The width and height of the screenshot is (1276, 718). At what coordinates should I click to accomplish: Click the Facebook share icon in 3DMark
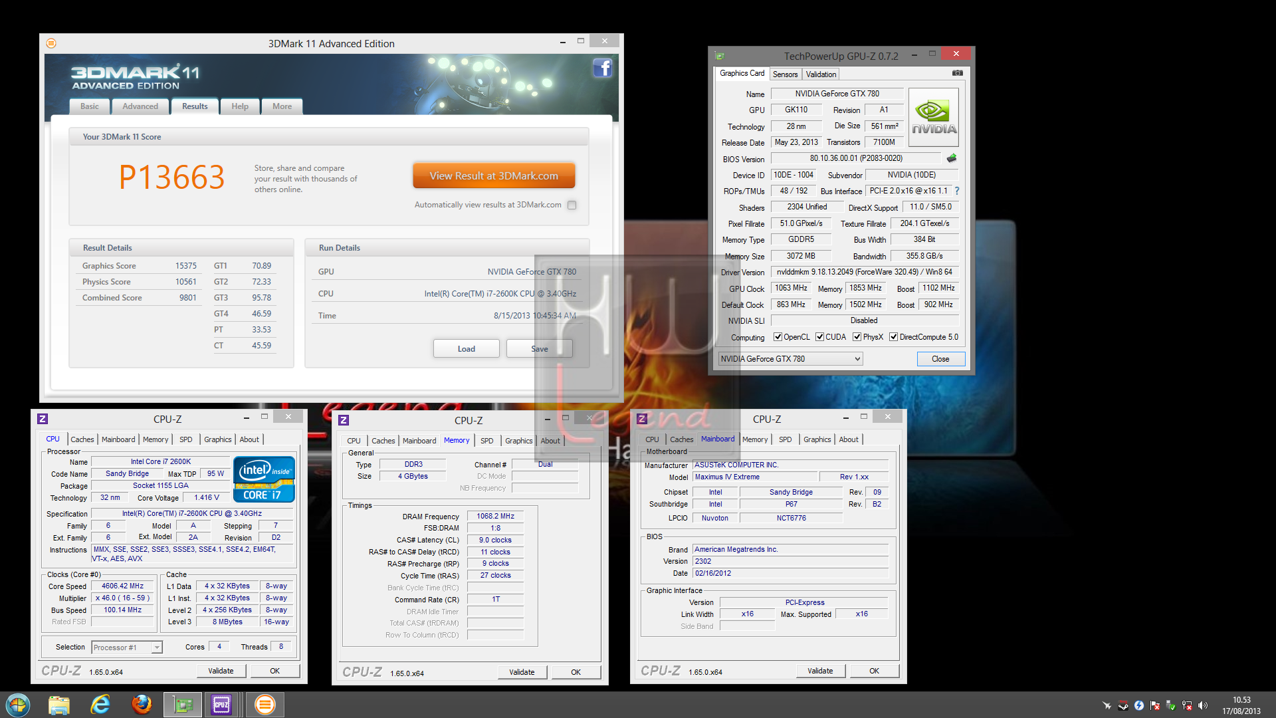(602, 68)
